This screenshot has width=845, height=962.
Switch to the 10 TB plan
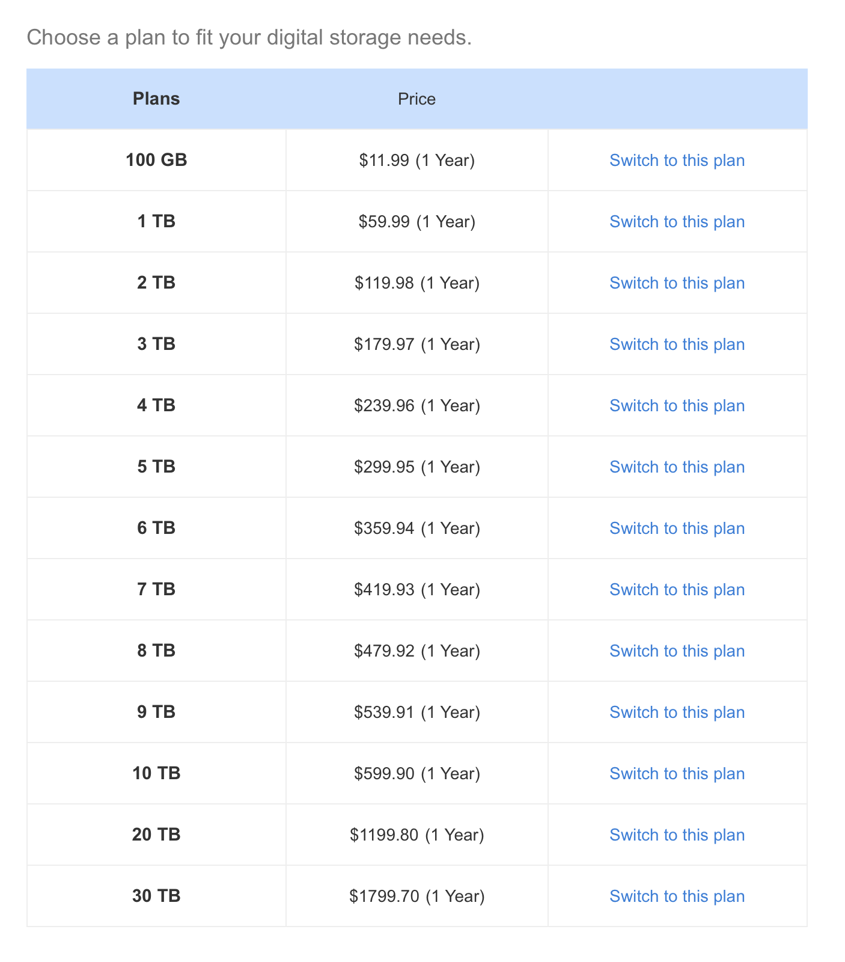pos(677,774)
